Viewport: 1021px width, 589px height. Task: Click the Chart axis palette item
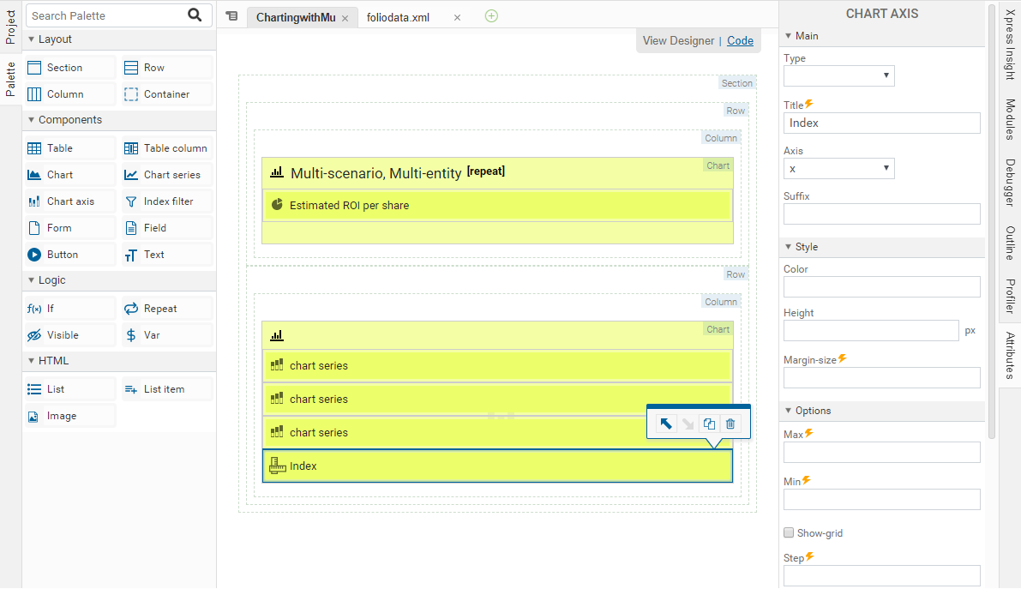[x=69, y=201]
